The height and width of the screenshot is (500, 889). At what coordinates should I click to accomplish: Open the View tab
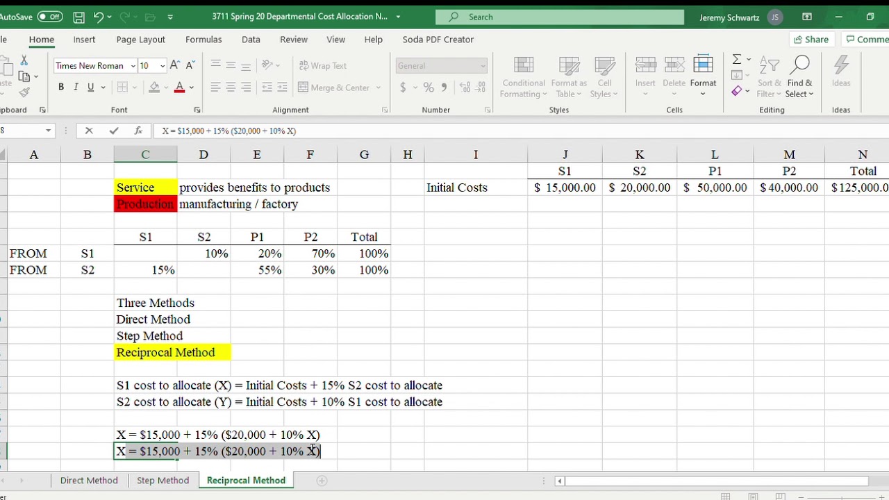pos(335,40)
